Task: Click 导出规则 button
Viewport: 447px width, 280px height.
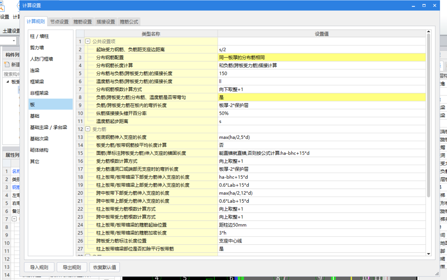Action: click(x=72, y=267)
